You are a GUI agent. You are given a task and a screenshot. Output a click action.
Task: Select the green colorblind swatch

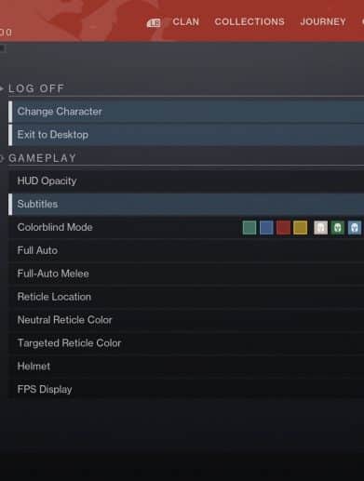click(x=249, y=228)
